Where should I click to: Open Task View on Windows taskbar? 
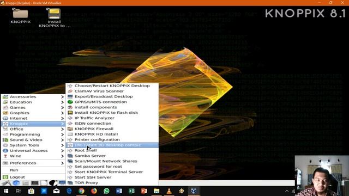(19, 191)
